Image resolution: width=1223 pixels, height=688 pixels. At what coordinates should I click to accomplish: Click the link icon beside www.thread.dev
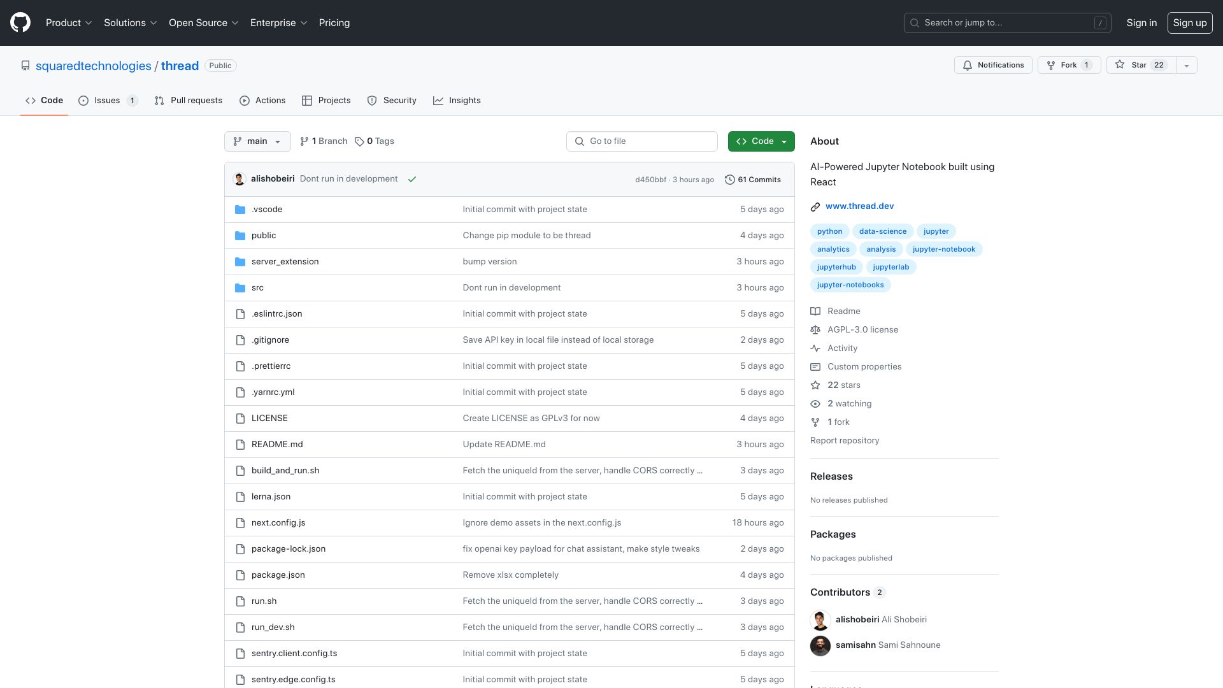(815, 206)
